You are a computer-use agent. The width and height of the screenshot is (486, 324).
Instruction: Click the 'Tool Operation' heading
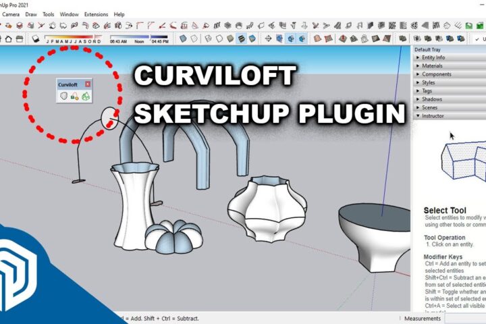coord(444,238)
